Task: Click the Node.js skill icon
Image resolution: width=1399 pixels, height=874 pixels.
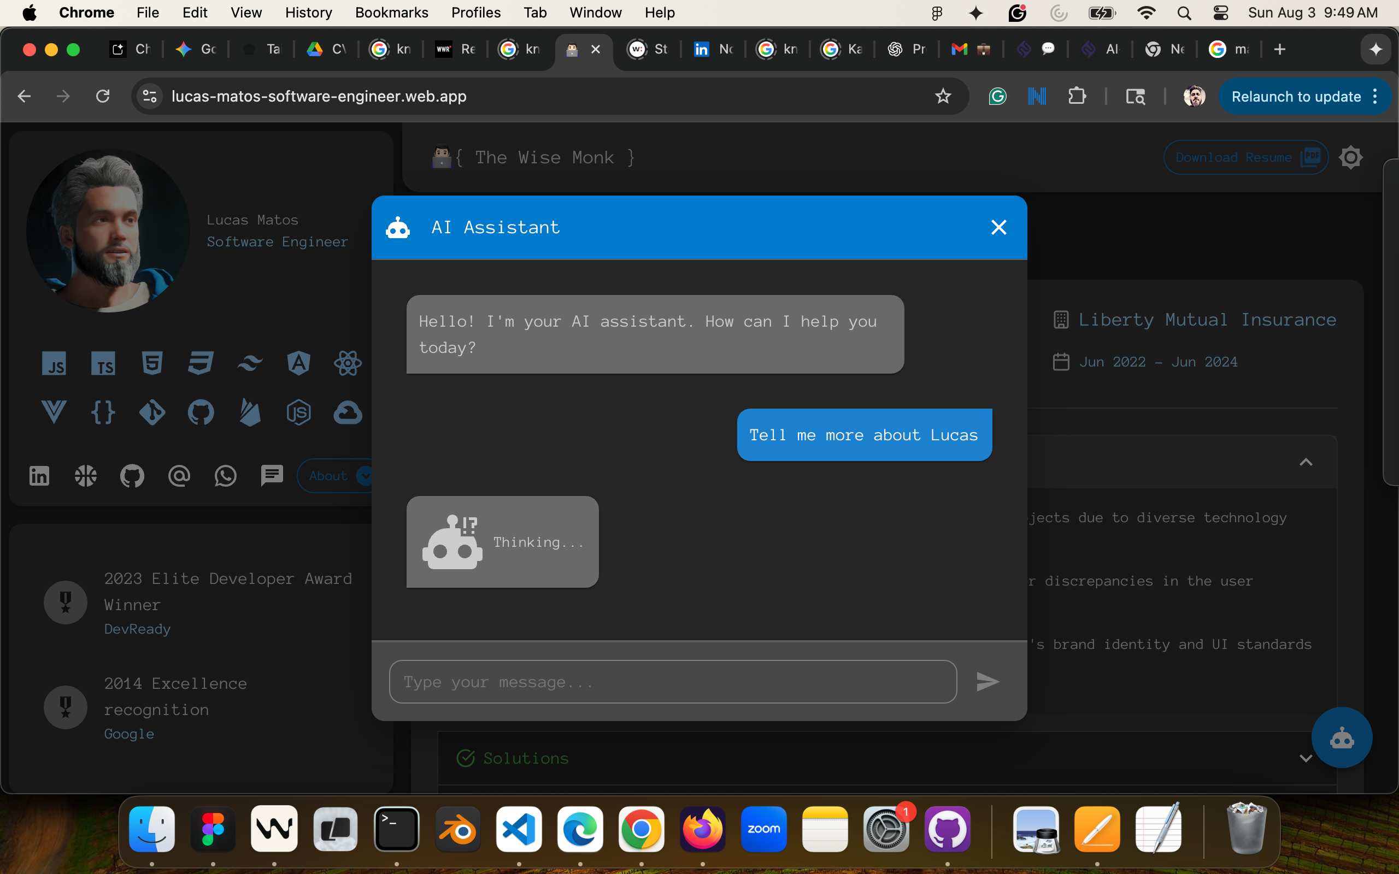Action: [298, 412]
